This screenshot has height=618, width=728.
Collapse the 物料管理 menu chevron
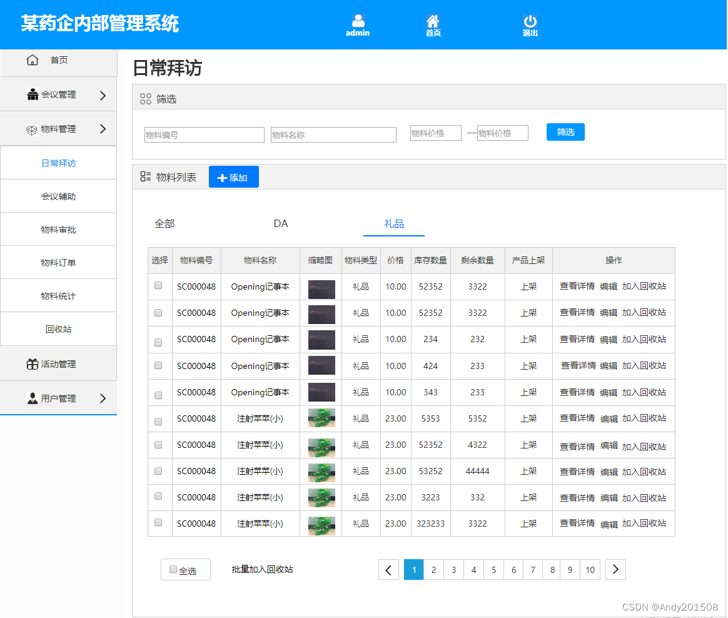[x=103, y=128]
